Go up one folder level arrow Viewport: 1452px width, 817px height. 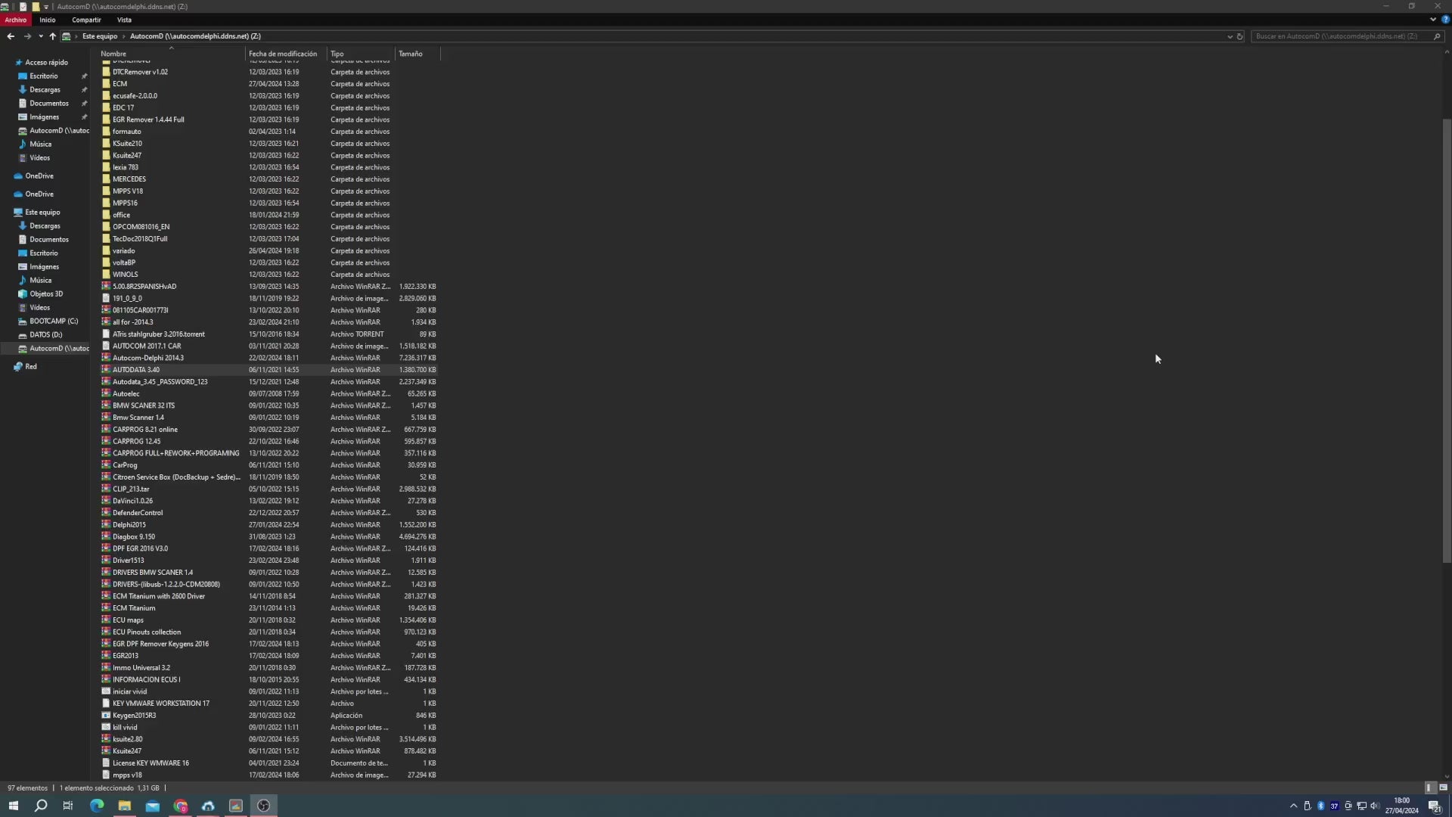52,36
